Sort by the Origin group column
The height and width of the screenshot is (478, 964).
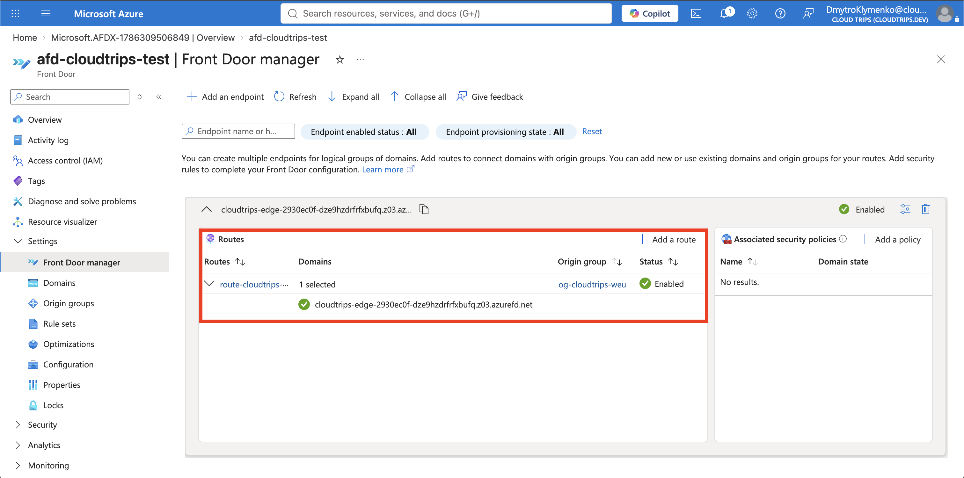(x=590, y=261)
